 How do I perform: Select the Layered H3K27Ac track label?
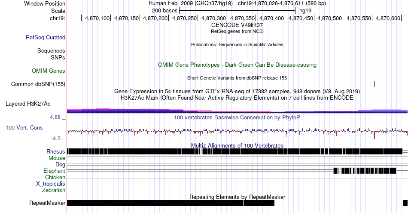[28, 104]
